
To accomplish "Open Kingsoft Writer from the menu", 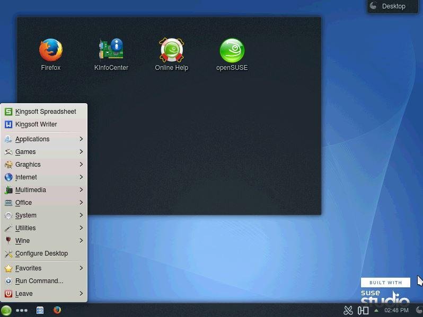I will tap(43, 124).
